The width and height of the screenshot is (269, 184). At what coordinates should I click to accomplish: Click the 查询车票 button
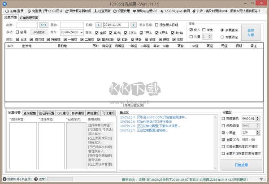click(251, 33)
